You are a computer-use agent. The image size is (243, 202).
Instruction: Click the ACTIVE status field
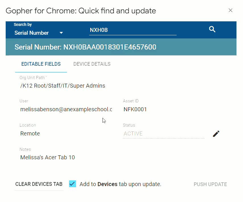[164, 133]
